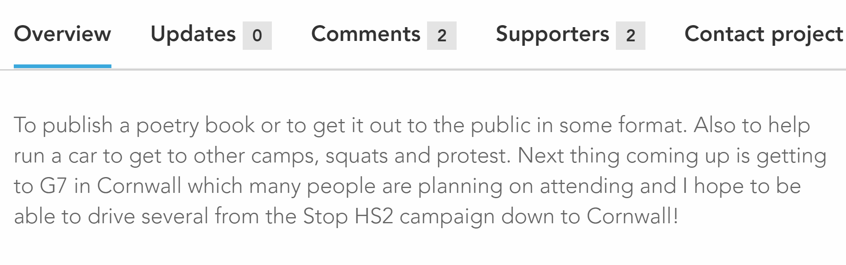Click the word "protest." in the description

pos(473,156)
